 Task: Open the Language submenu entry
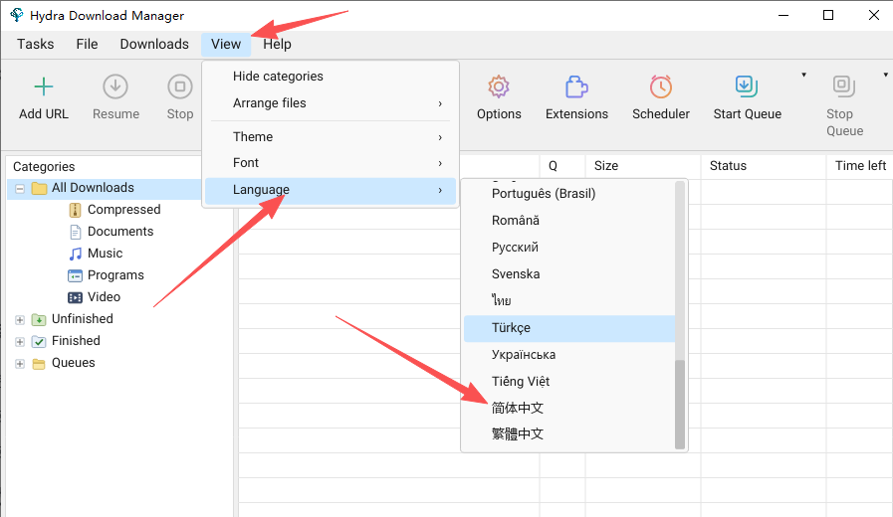point(331,190)
